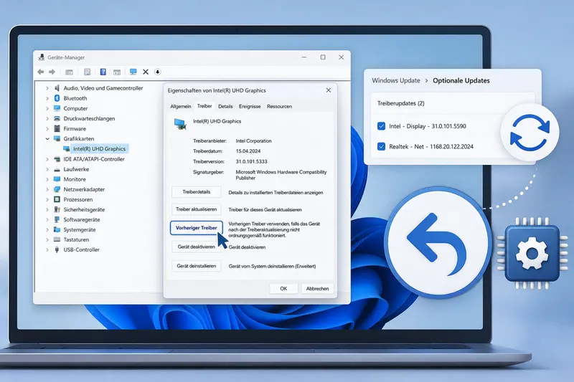Click the Firmware chip icon in tree
574x382 pixels.
(x=57, y=129)
